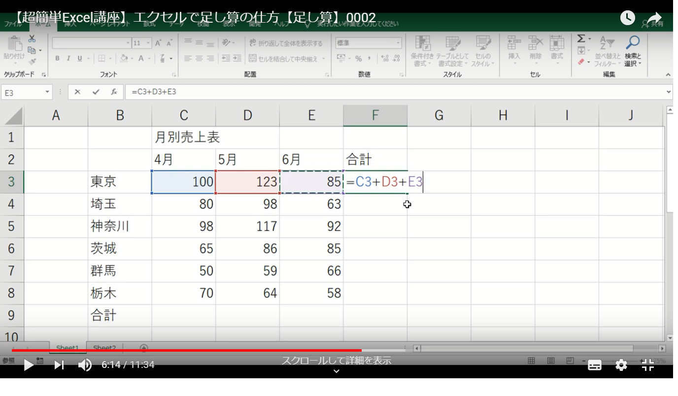
Task: Click the Format Painter brush icon
Action: pos(32,61)
